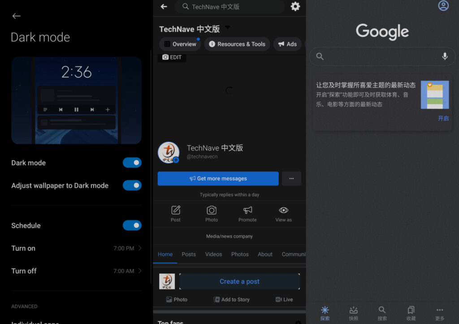Tap the pause button in dark mode preview

point(76,109)
